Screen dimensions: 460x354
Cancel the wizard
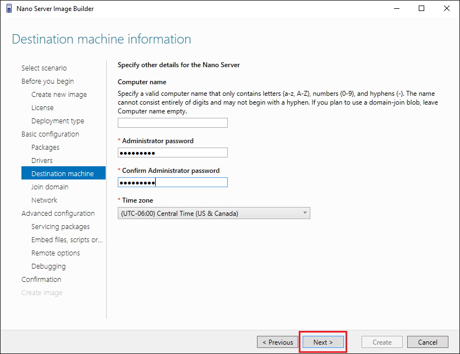coord(428,342)
